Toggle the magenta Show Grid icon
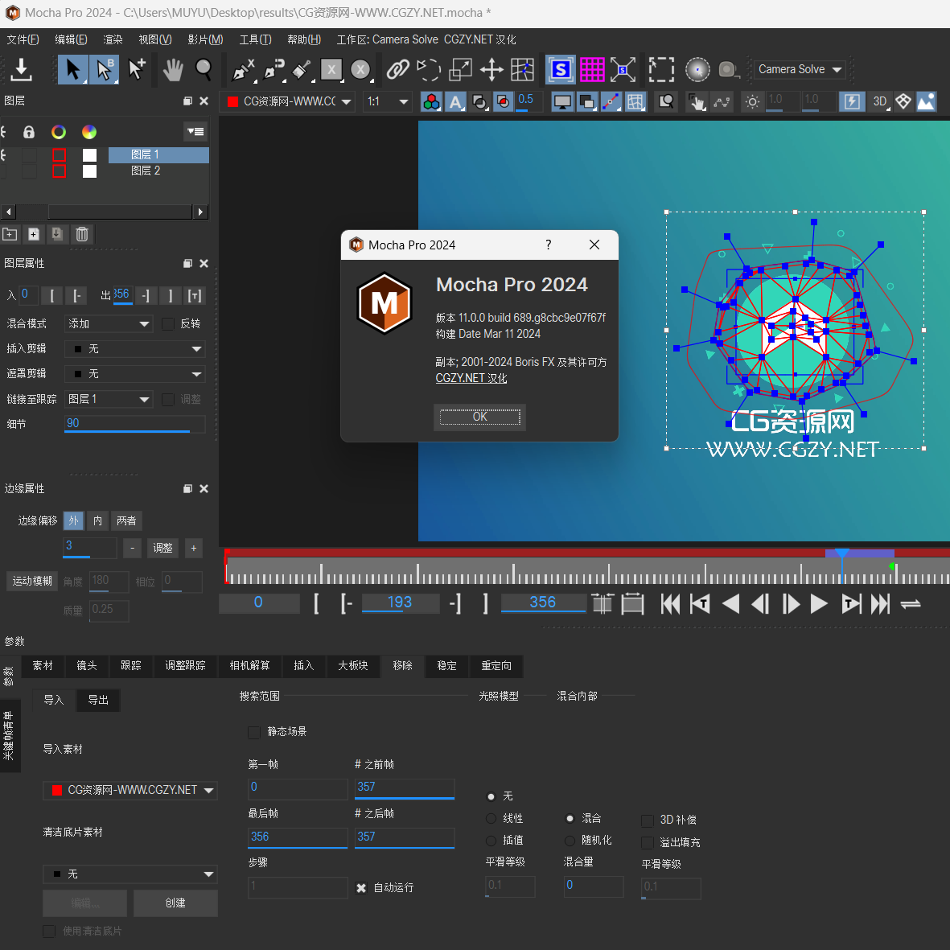 coord(592,70)
